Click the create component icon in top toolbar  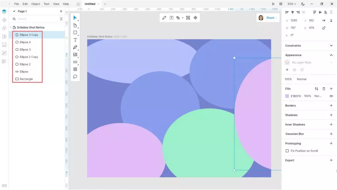click(195, 18)
